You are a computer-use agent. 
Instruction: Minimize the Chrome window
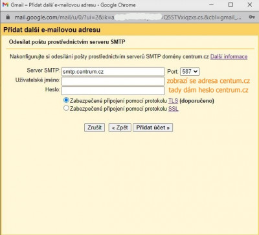(x=212, y=5)
